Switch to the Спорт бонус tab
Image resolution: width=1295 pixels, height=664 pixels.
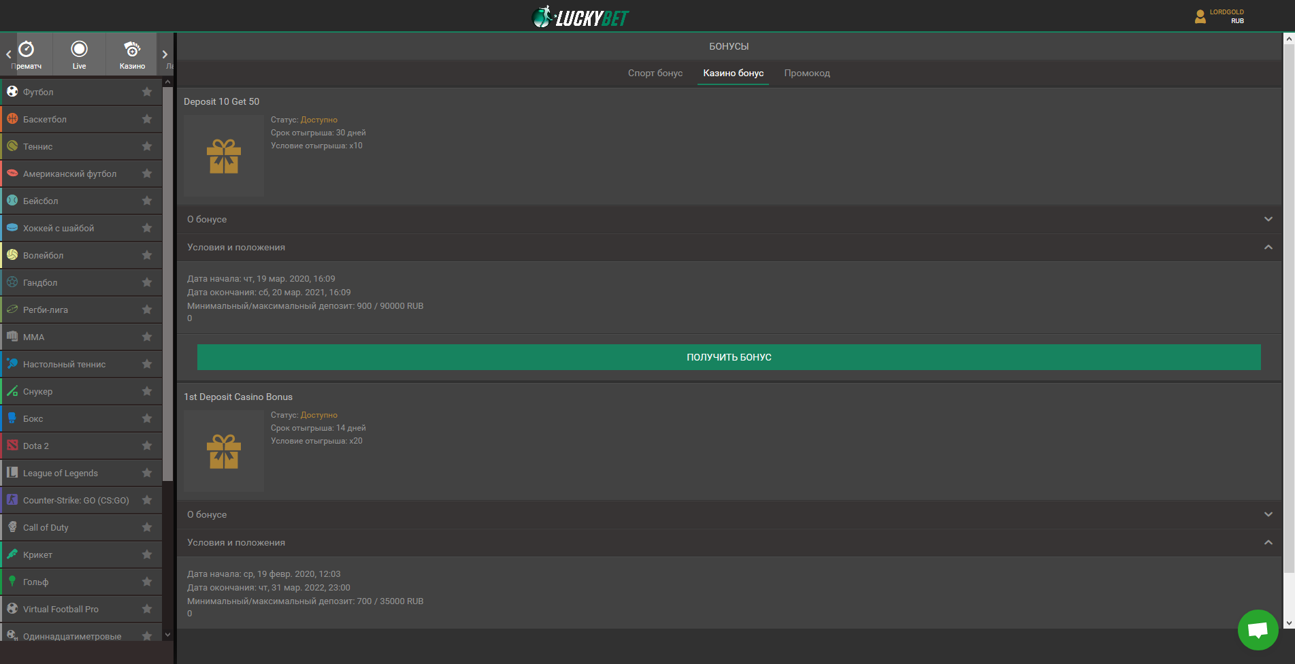[655, 73]
